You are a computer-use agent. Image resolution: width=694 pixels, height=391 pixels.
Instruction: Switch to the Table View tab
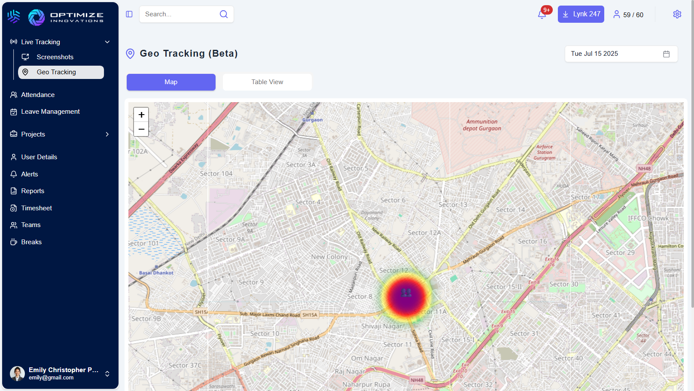click(x=267, y=82)
